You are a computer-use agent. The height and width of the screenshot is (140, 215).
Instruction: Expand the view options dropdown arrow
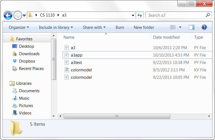[x=180, y=27]
